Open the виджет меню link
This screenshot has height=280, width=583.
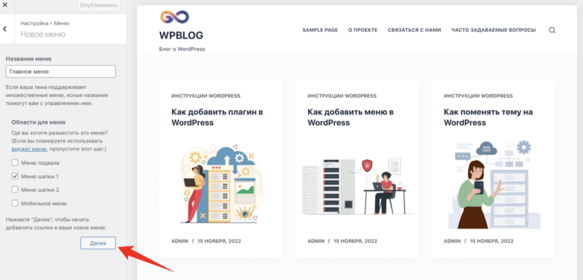[x=29, y=149]
